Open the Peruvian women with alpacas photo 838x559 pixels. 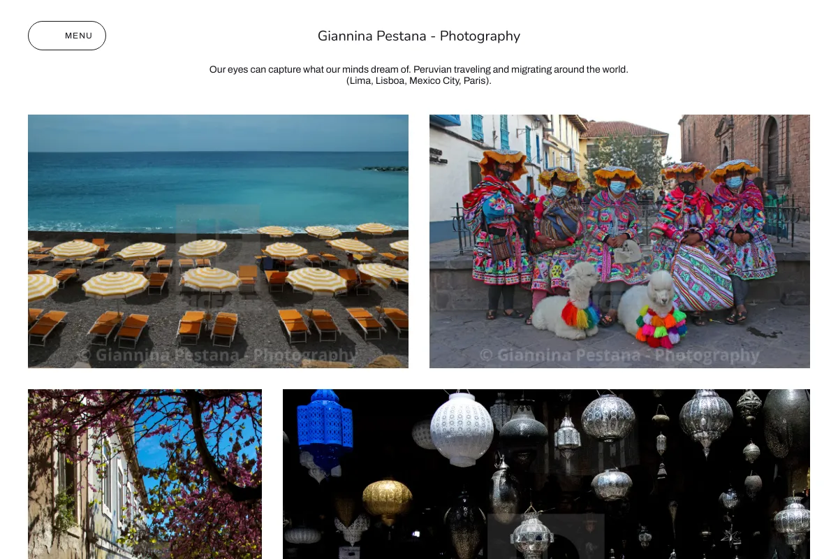(x=619, y=241)
